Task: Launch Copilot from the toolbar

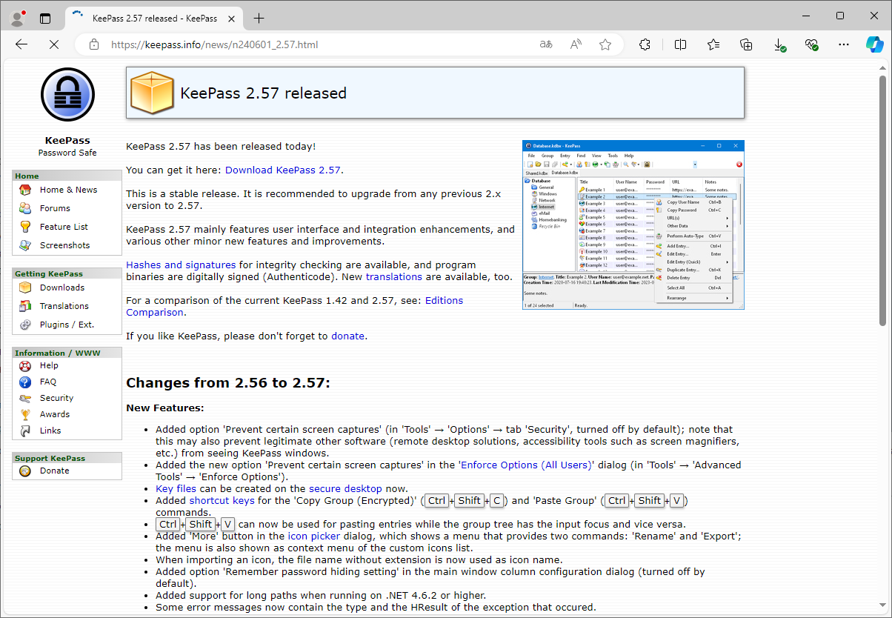Action: 875,44
